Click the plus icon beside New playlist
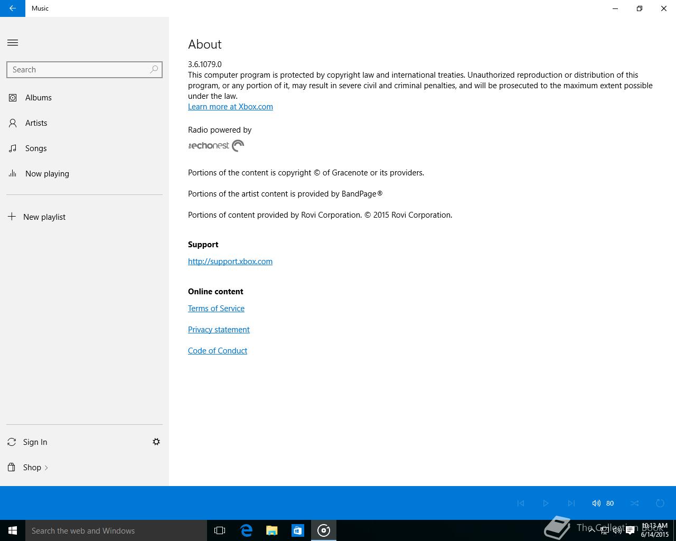 click(12, 217)
